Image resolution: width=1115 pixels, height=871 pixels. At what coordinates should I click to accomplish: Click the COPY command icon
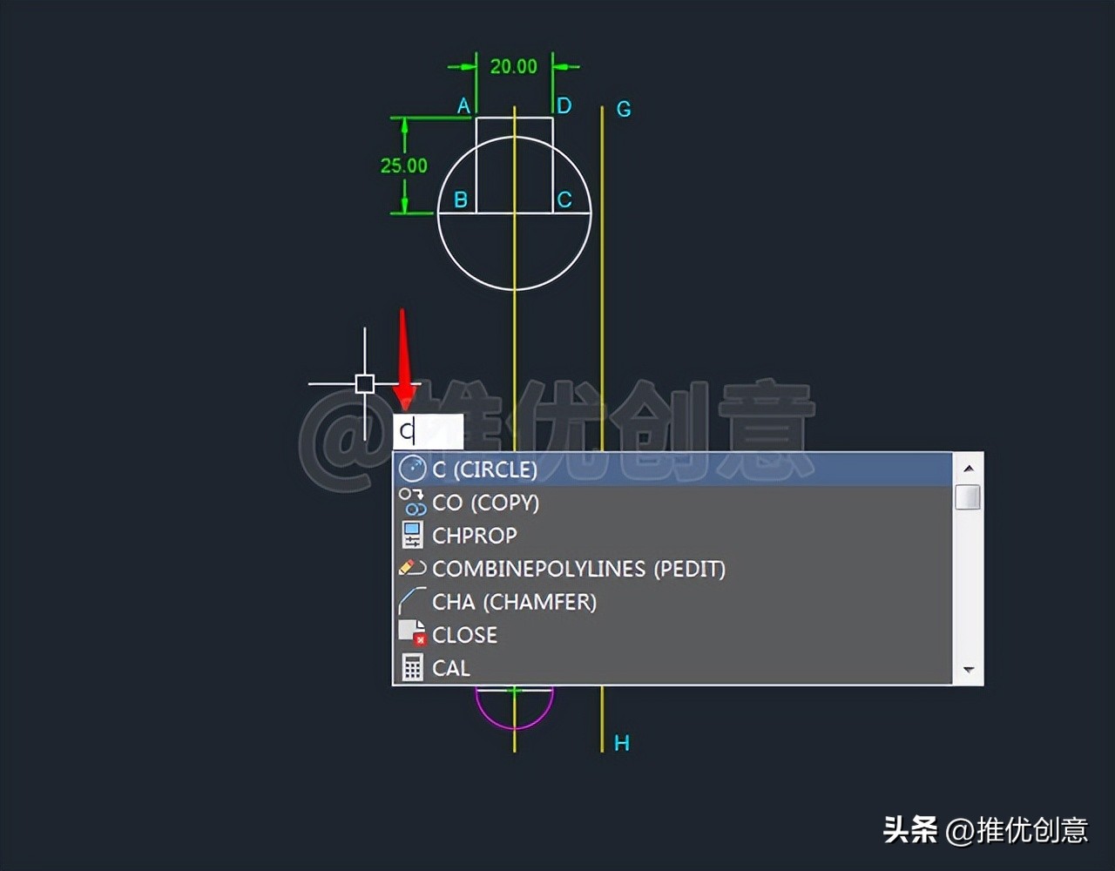(x=411, y=502)
